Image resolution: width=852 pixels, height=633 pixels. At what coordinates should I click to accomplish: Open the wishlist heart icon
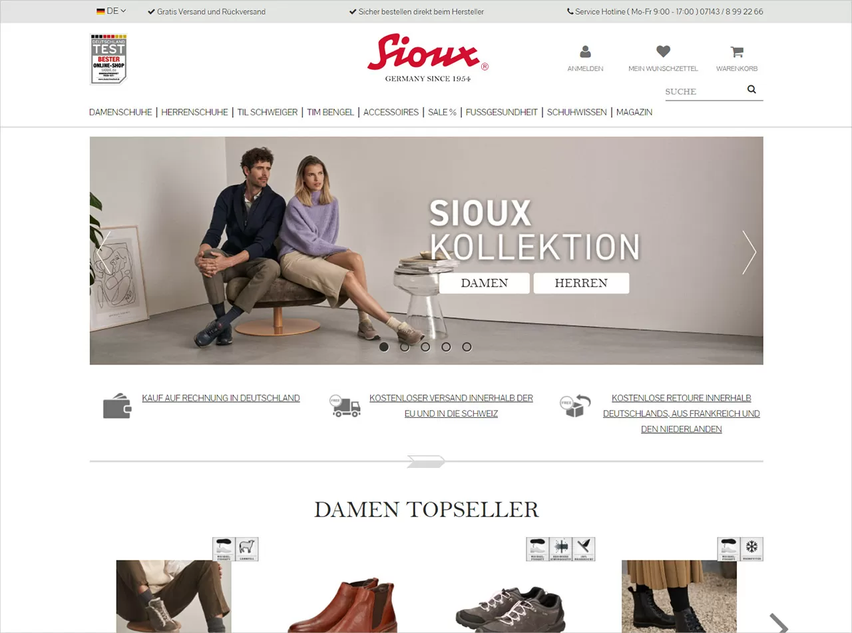coord(663,51)
